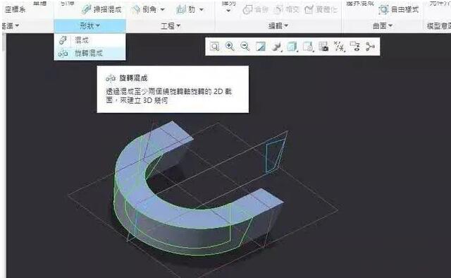
Task: Toggle the annotation display icon
Action: (x=355, y=47)
